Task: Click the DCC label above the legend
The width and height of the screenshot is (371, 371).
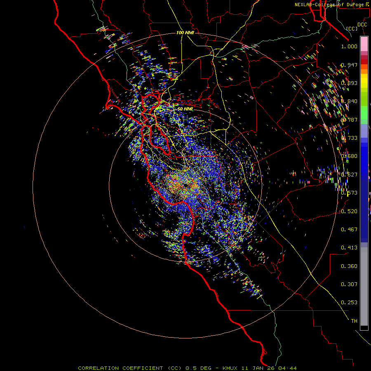Action: (362, 25)
